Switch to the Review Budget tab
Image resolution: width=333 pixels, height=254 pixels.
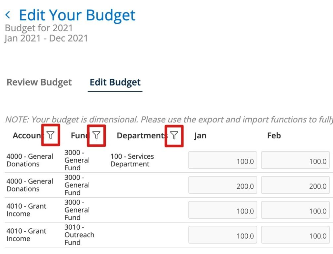(39, 82)
